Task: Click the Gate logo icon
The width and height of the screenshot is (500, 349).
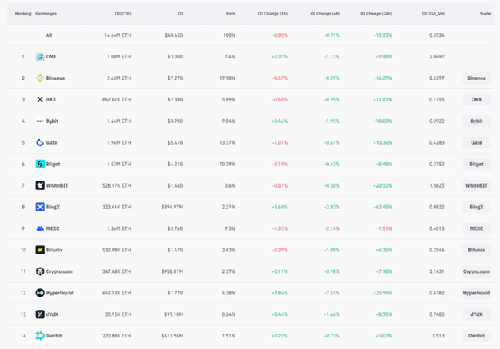Action: [x=40, y=143]
